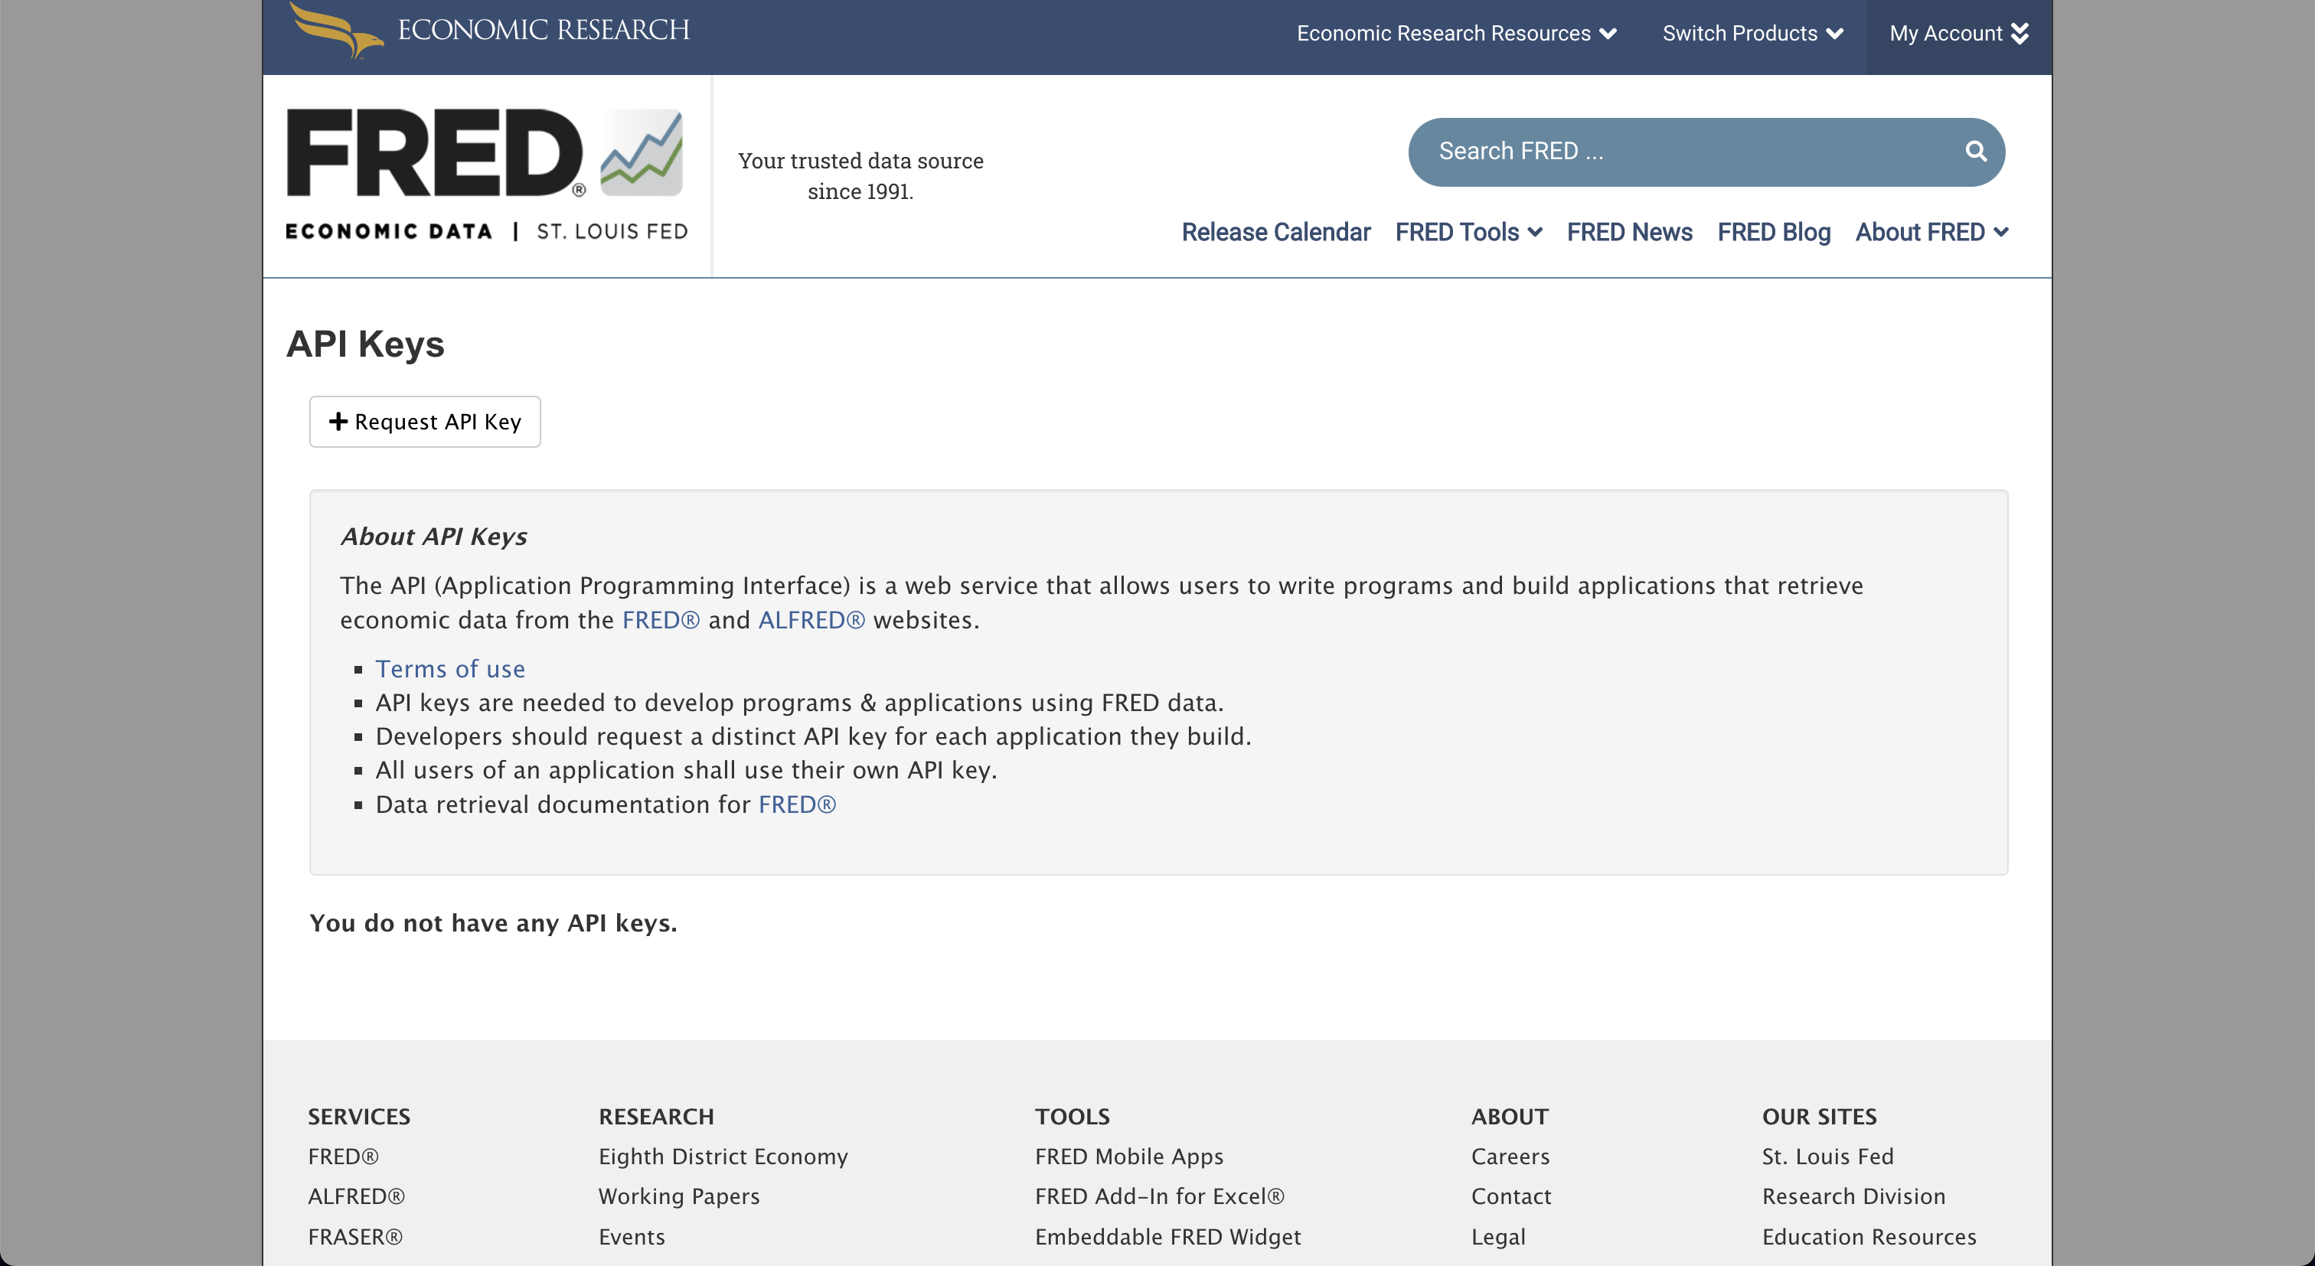The height and width of the screenshot is (1266, 2315).
Task: Click the Search FRED input field
Action: click(x=1680, y=151)
